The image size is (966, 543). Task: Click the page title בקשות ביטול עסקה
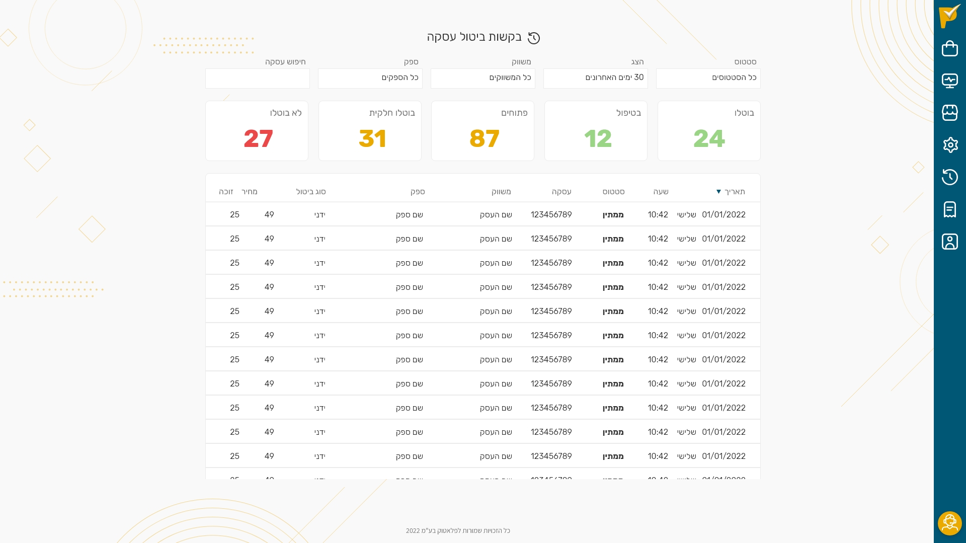coord(474,37)
